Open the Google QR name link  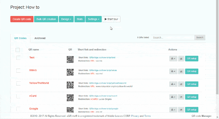pyautogui.click(x=34, y=109)
